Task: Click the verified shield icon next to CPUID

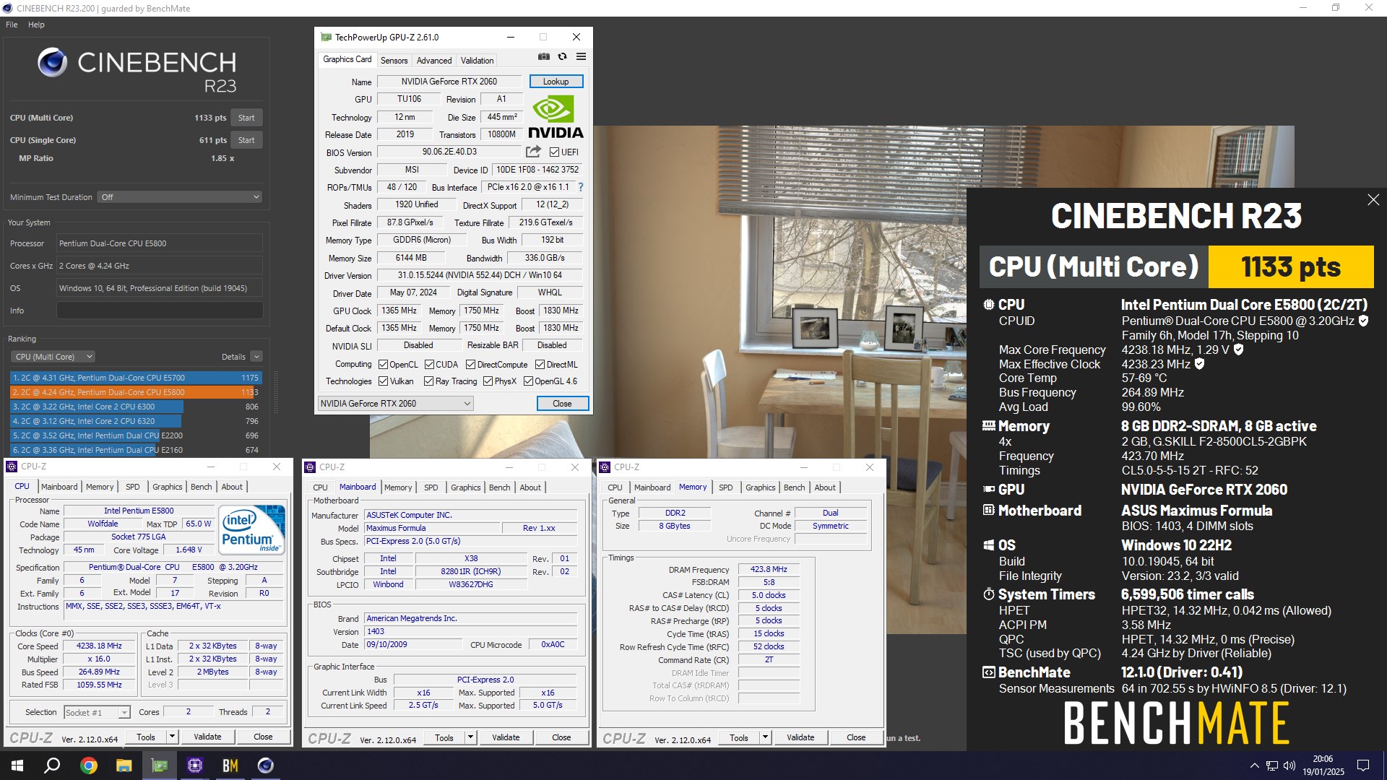Action: click(1363, 321)
